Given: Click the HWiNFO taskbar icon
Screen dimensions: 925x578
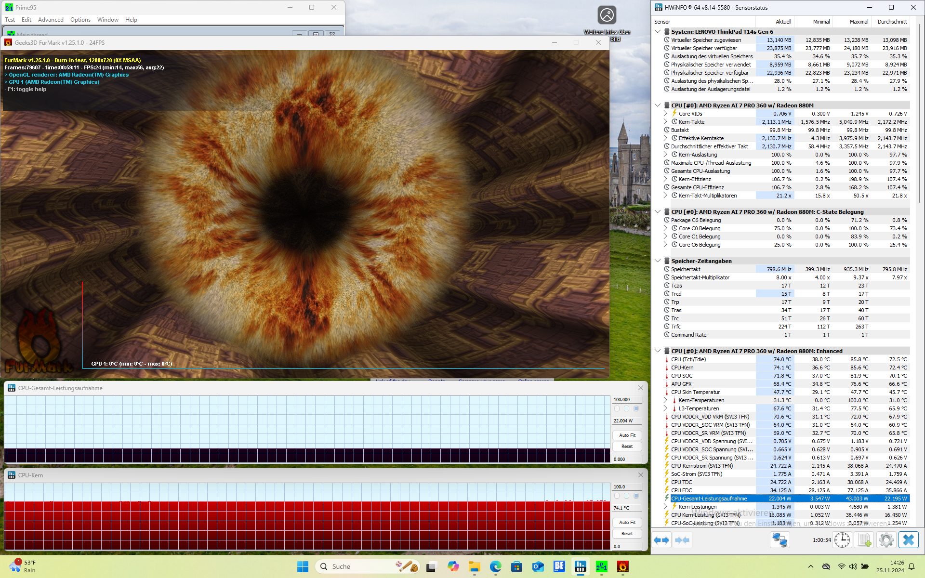Looking at the screenshot, I should point(581,566).
